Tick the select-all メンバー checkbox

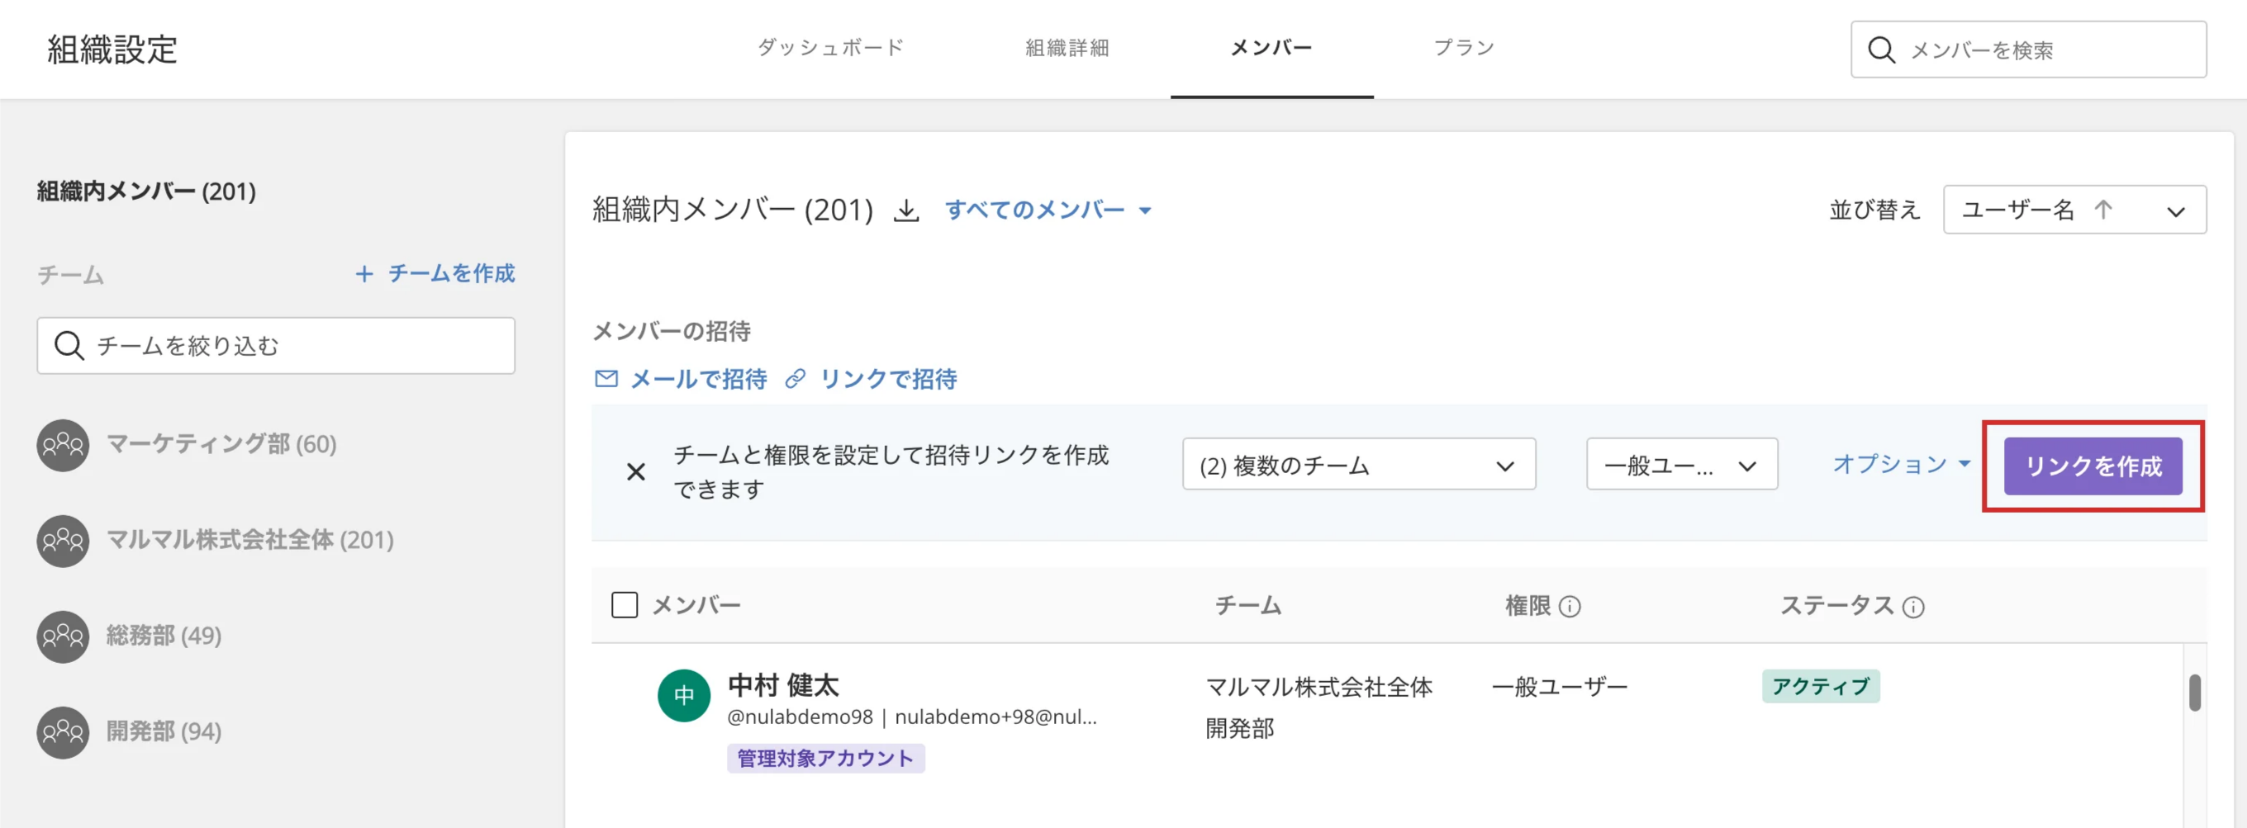click(625, 605)
